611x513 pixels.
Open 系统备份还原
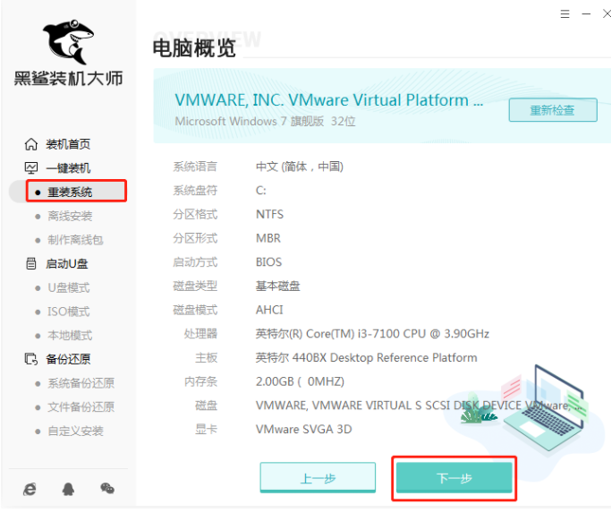(x=81, y=383)
